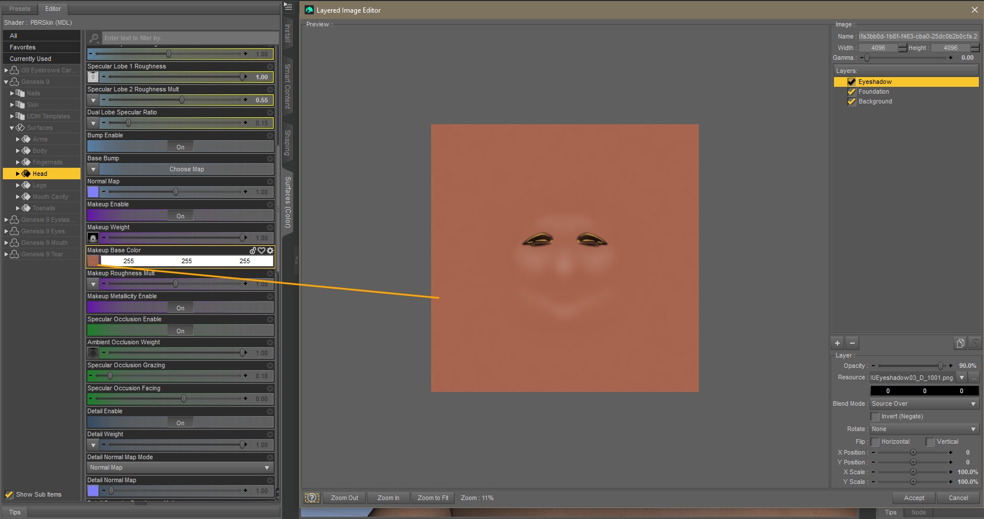The image size is (984, 519).
Task: Toggle the Show Sub Items checkbox
Action: coord(9,494)
